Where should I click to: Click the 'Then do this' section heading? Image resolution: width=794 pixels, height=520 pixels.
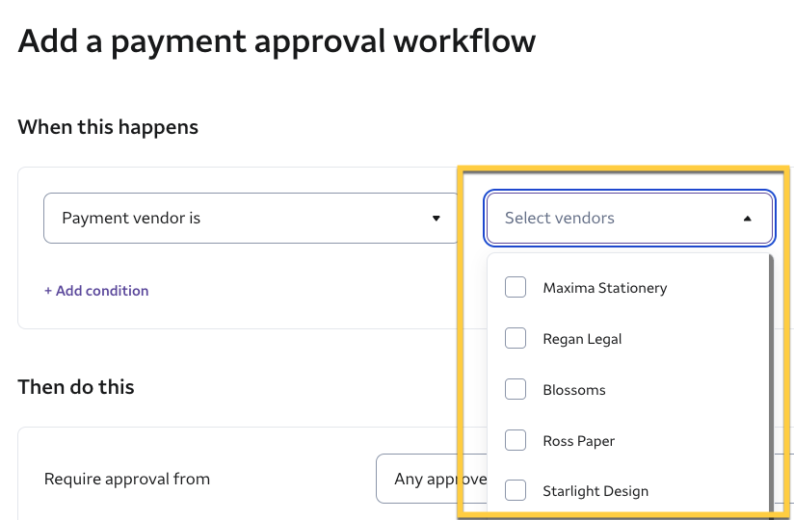click(x=76, y=387)
